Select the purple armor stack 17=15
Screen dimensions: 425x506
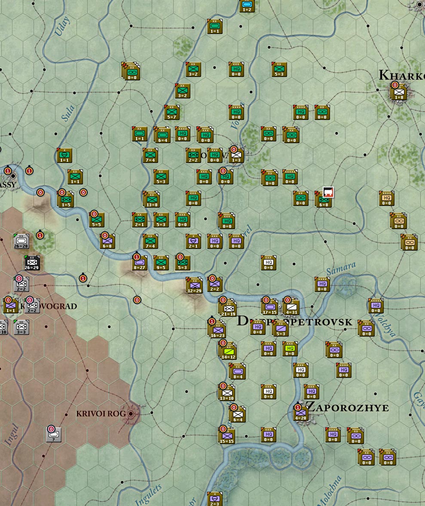tap(269, 307)
